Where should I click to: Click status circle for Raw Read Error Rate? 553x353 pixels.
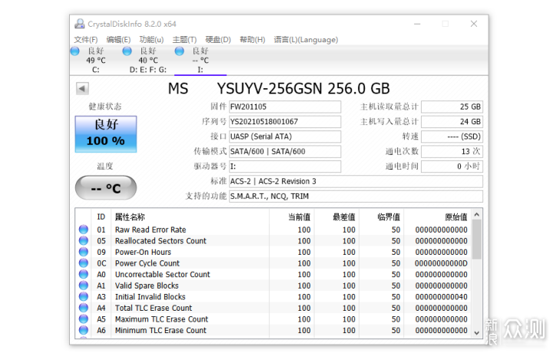coord(84,229)
